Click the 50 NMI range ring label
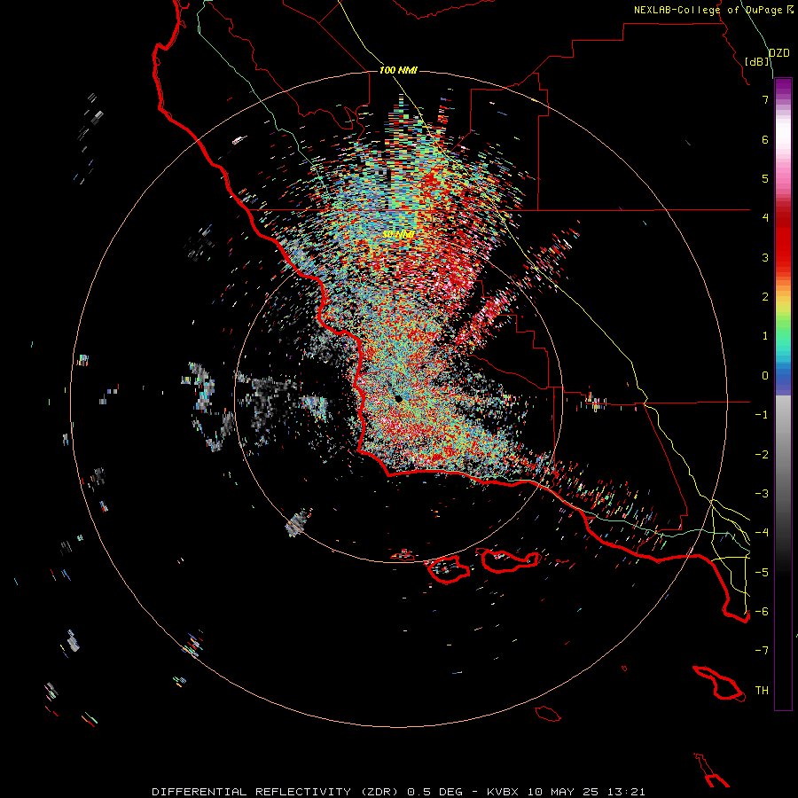Image resolution: width=798 pixels, height=798 pixels. [x=398, y=234]
